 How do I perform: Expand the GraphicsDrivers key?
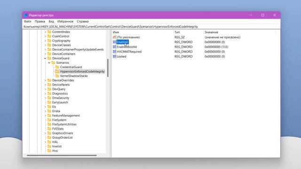click(x=45, y=133)
